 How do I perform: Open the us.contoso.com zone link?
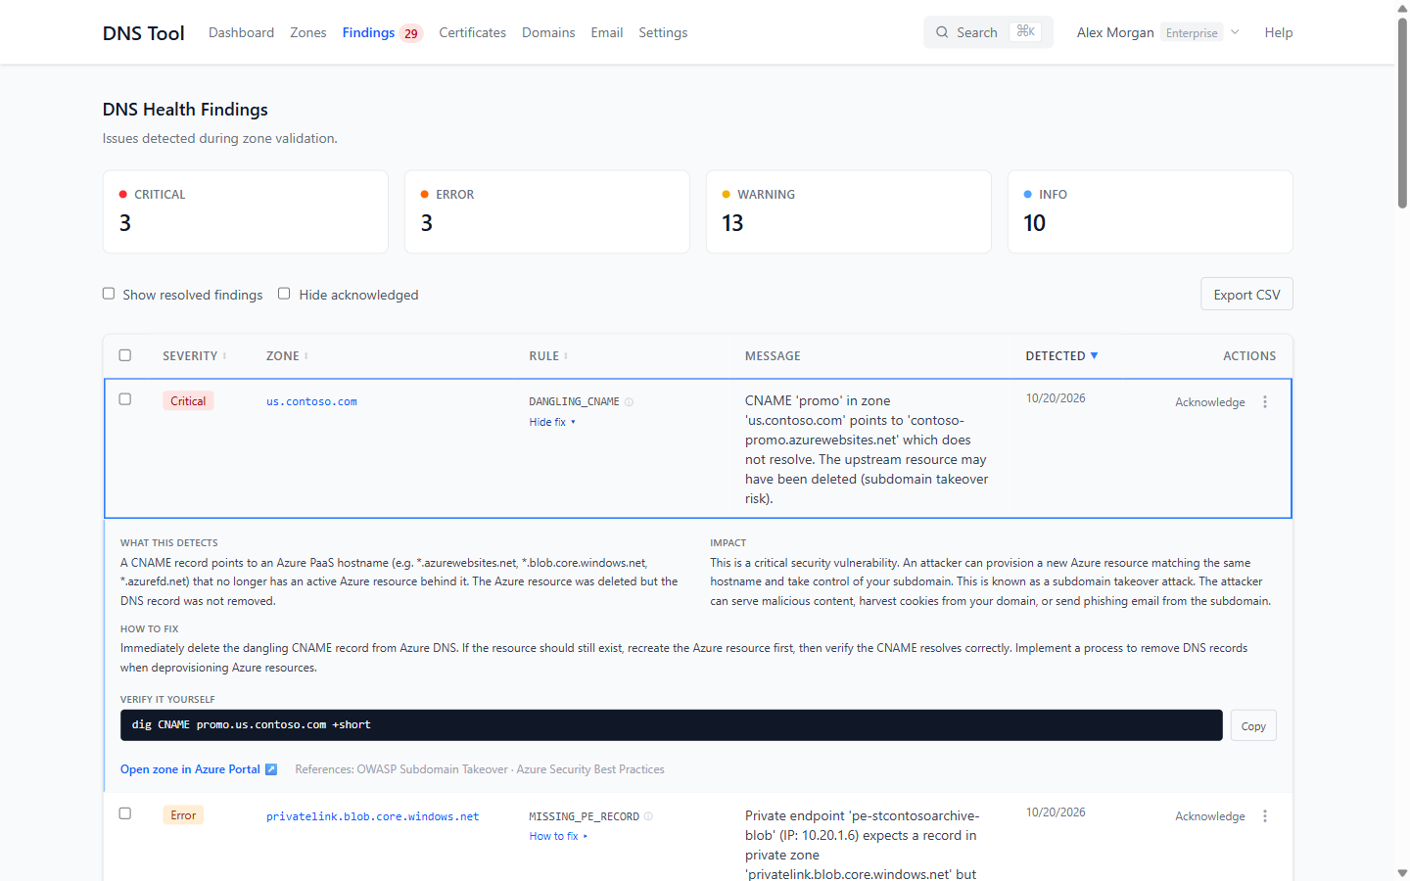coord(311,401)
